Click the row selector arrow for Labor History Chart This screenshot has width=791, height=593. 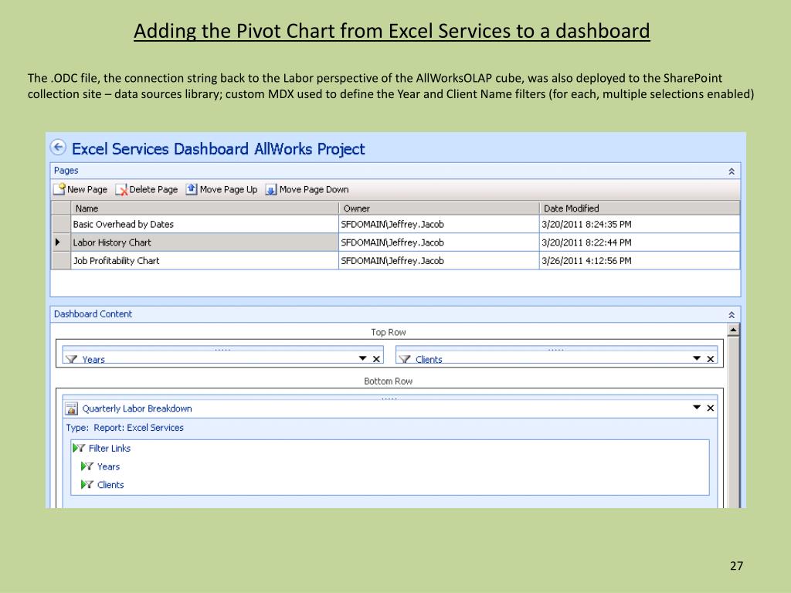click(61, 242)
